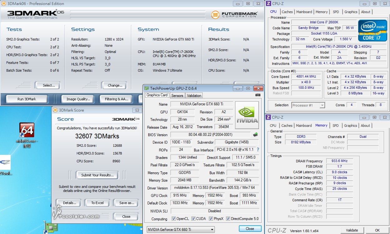The width and height of the screenshot is (390, 234).
Task: Click the Futuremark Corporation logo
Action: 234,15
